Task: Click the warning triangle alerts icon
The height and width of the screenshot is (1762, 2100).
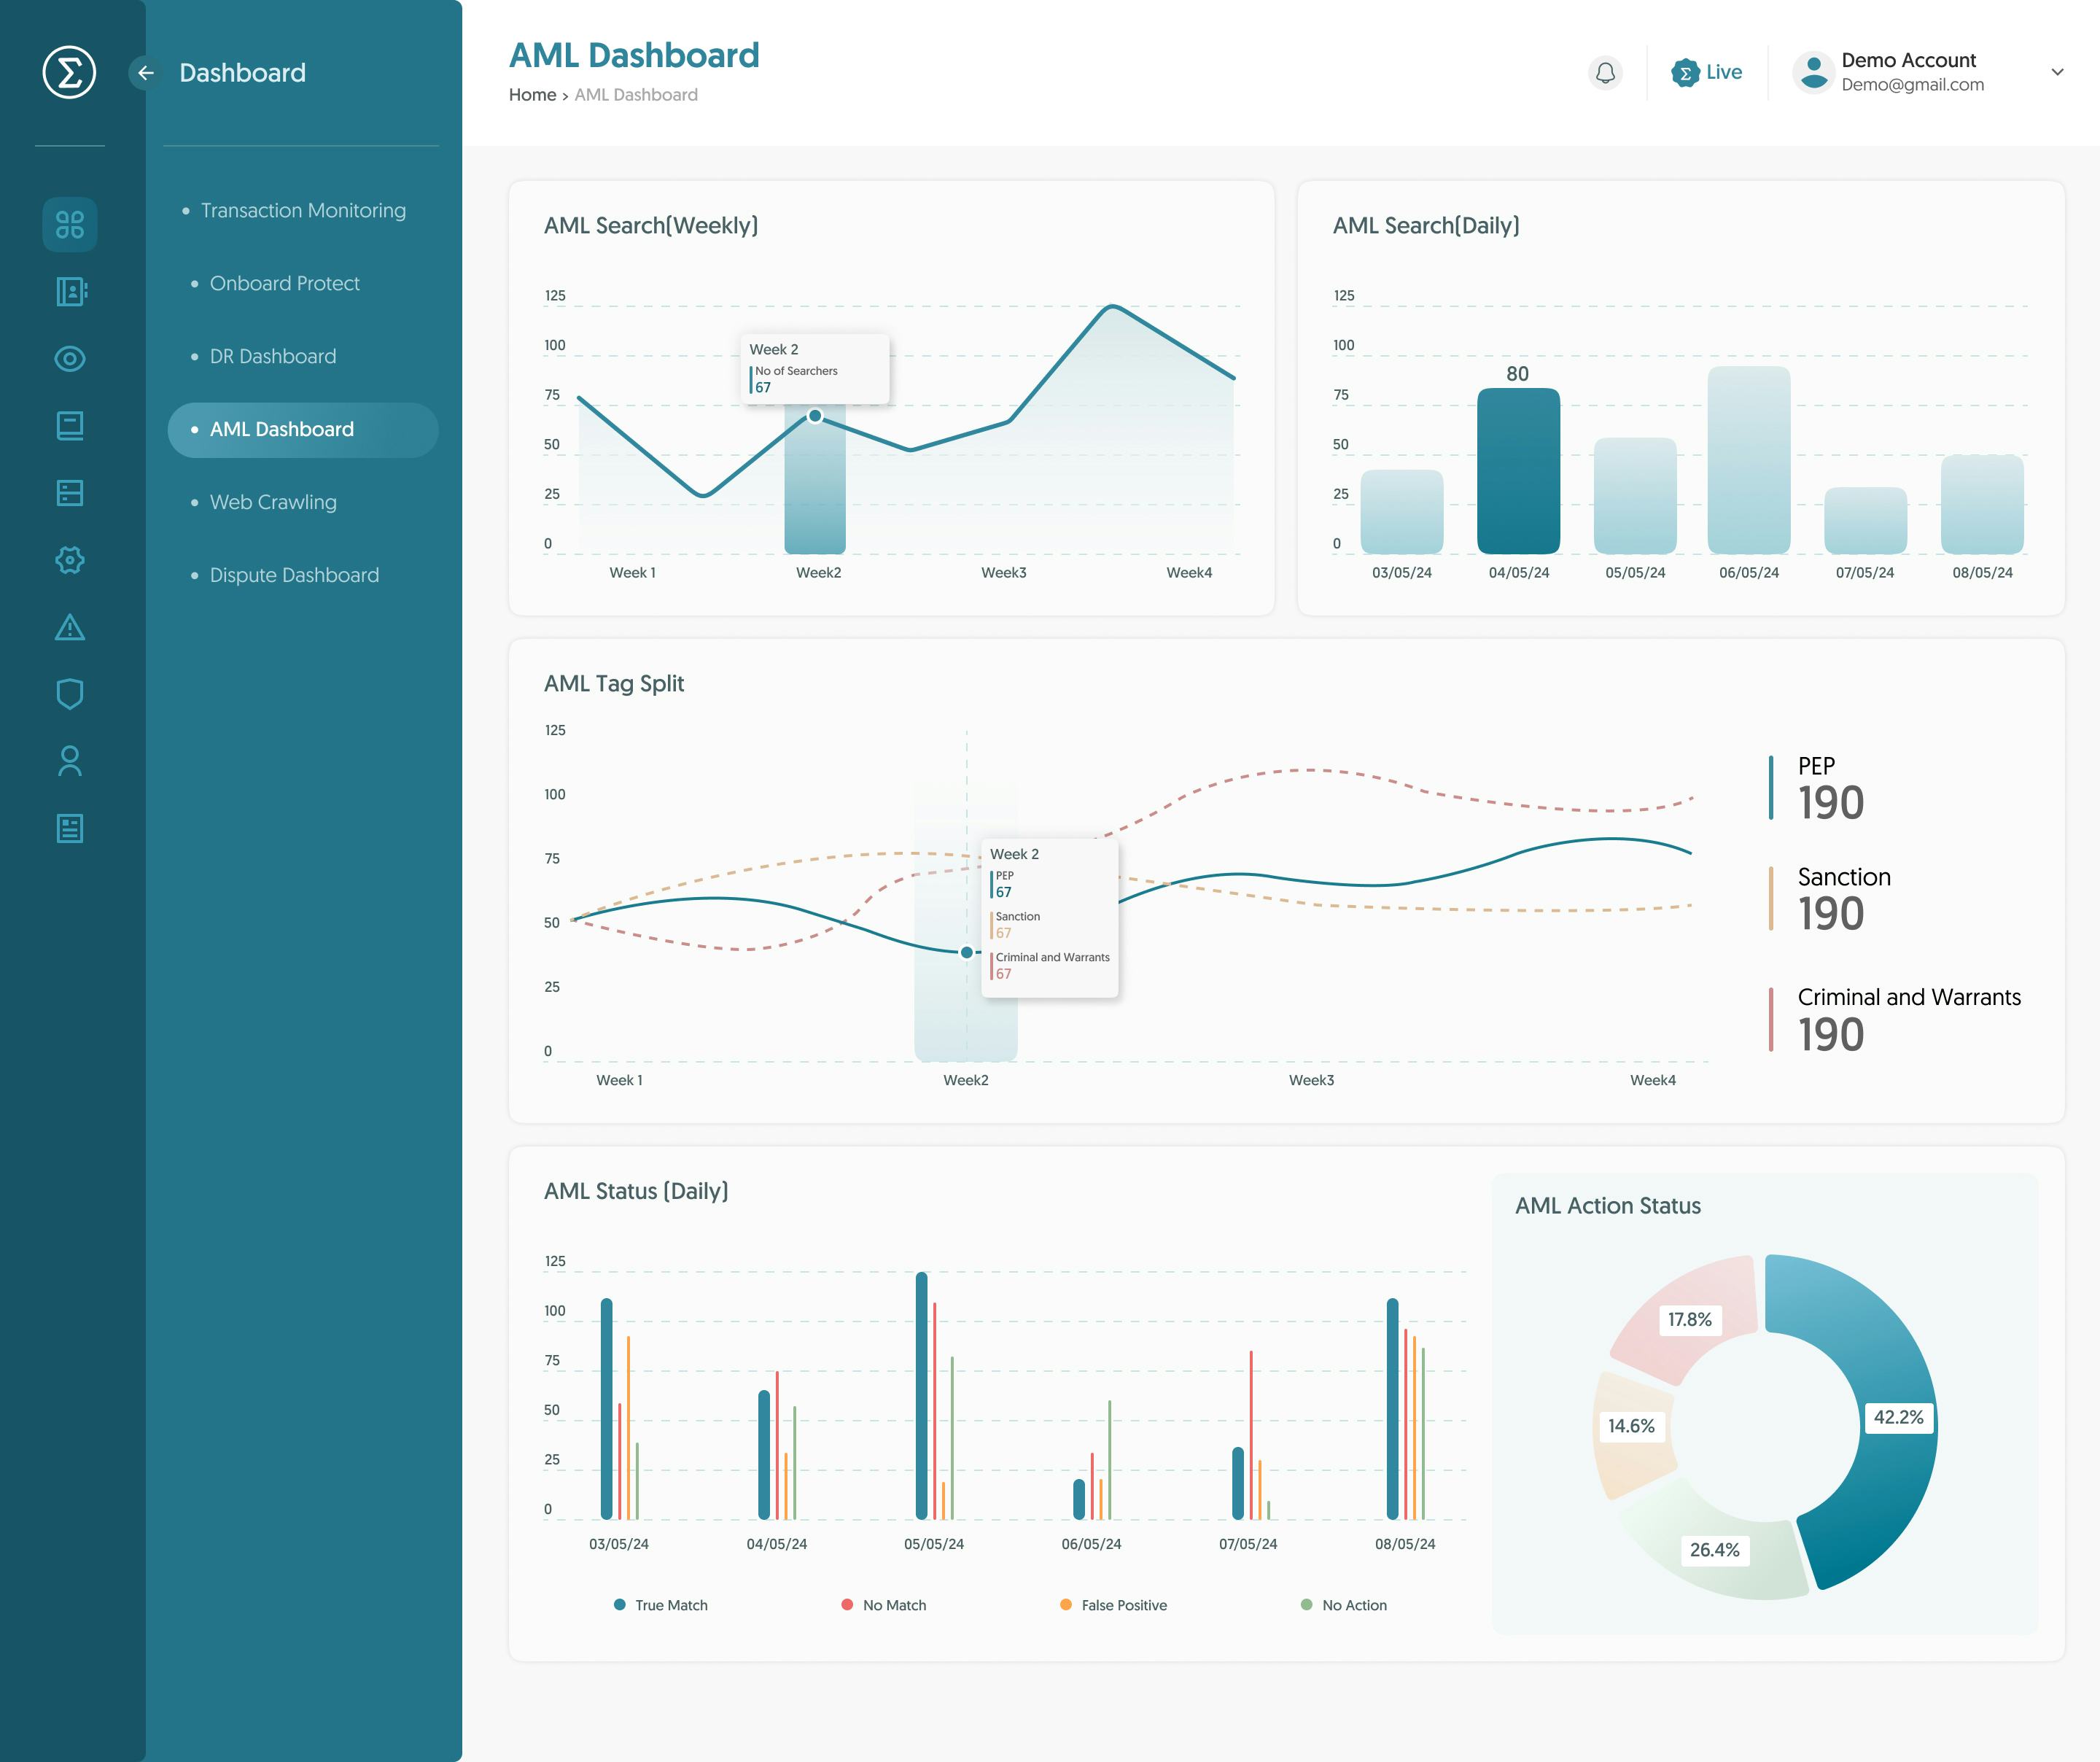Action: [71, 628]
